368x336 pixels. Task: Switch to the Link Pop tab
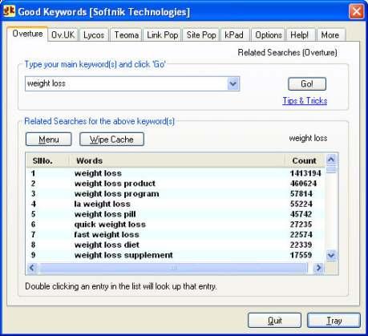(x=163, y=35)
